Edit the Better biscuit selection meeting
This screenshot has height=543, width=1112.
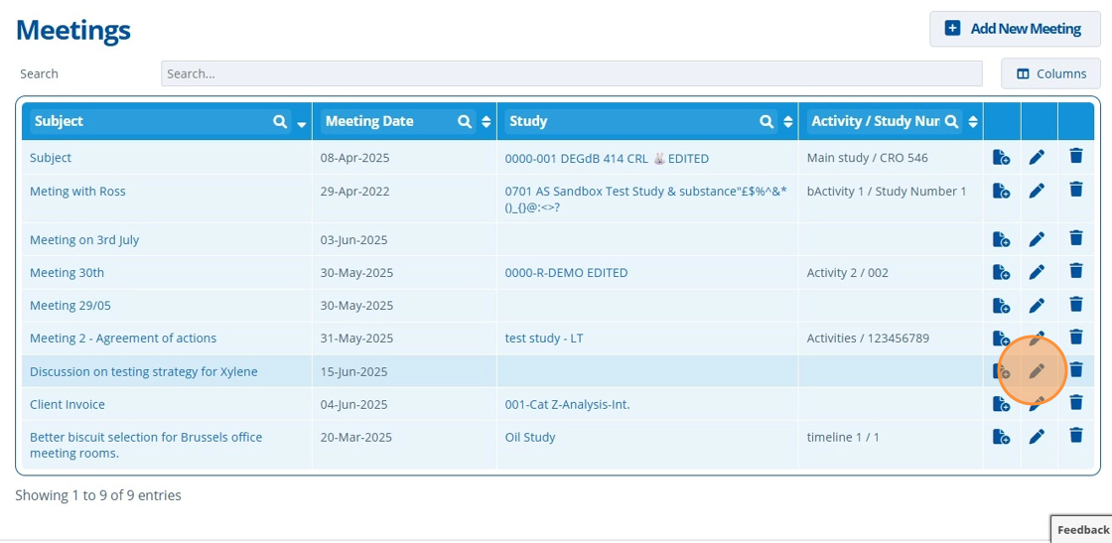click(x=1037, y=436)
